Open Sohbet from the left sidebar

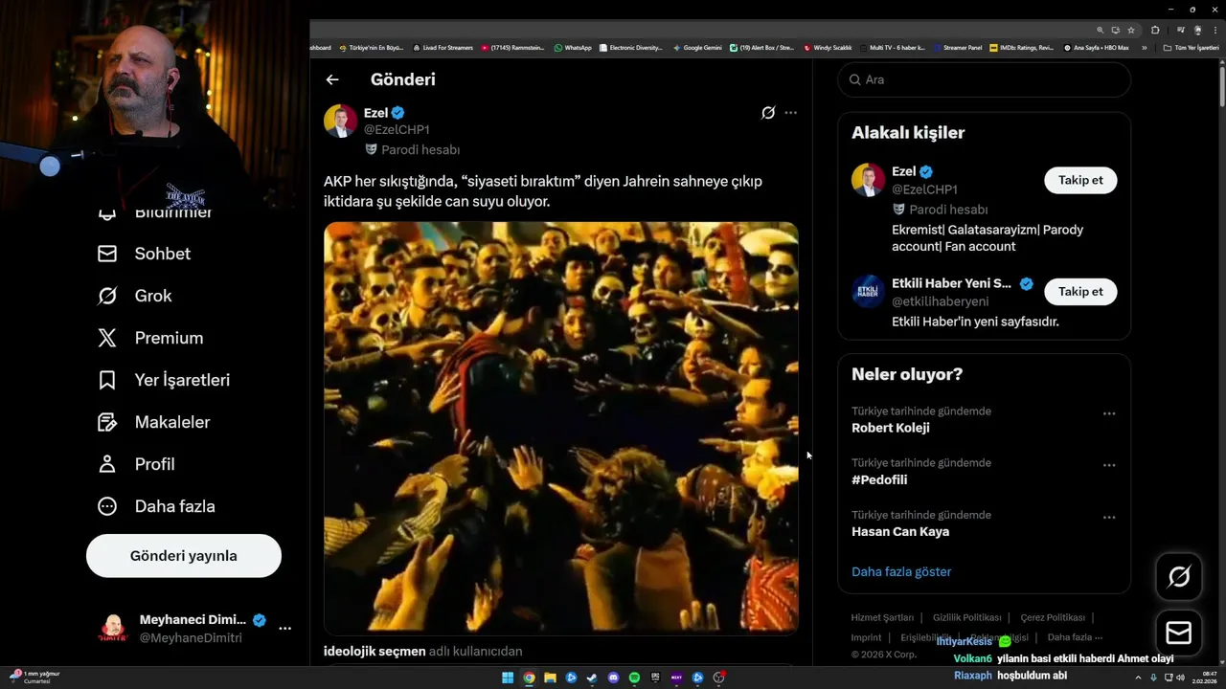point(144,254)
